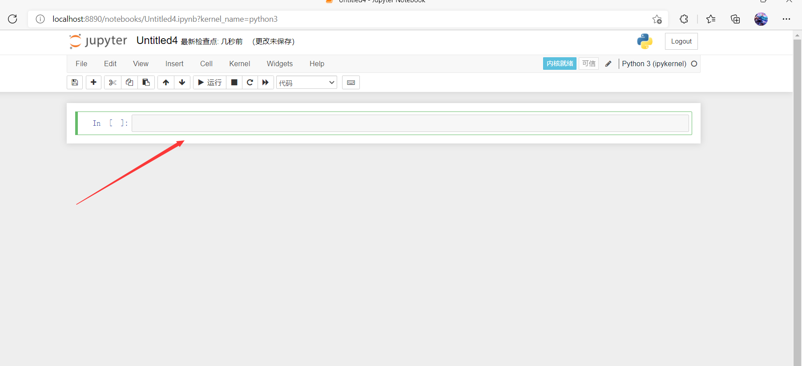Image resolution: width=802 pixels, height=366 pixels.
Task: Open the Cell menu
Action: click(x=206, y=64)
